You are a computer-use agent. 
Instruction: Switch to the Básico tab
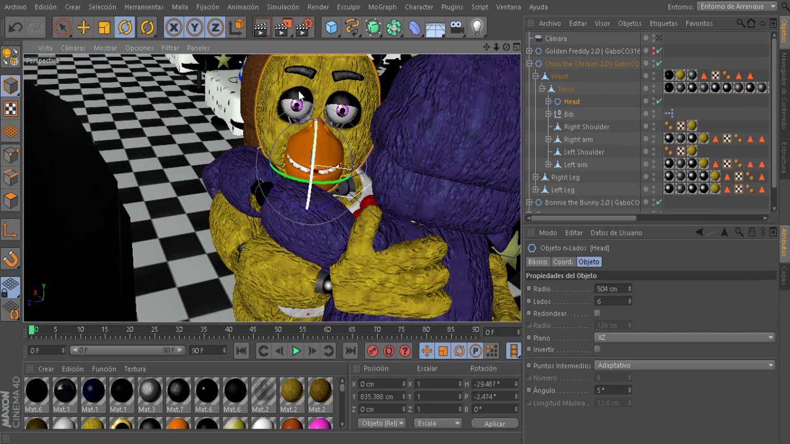[x=538, y=261]
